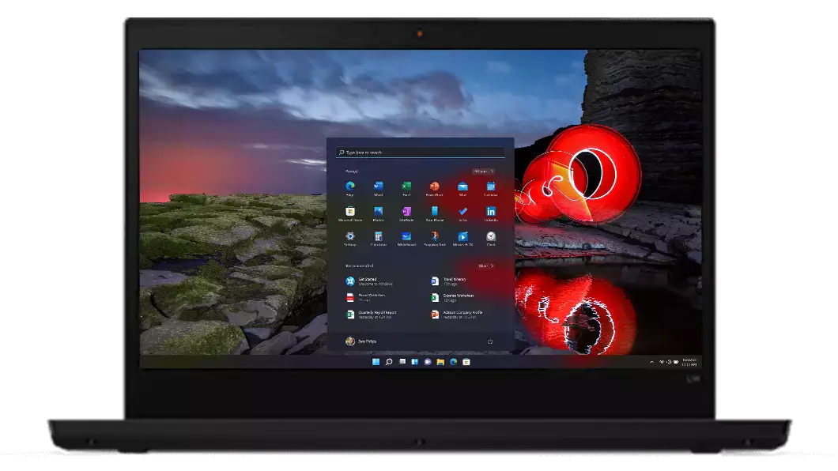Click the Type here to search field
Viewport: 838px width, 471px height.
click(x=420, y=153)
